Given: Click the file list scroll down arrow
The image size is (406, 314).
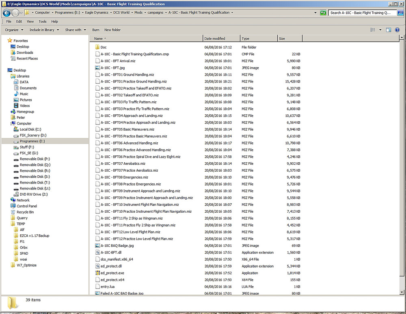Looking at the screenshot, I should 402,292.
